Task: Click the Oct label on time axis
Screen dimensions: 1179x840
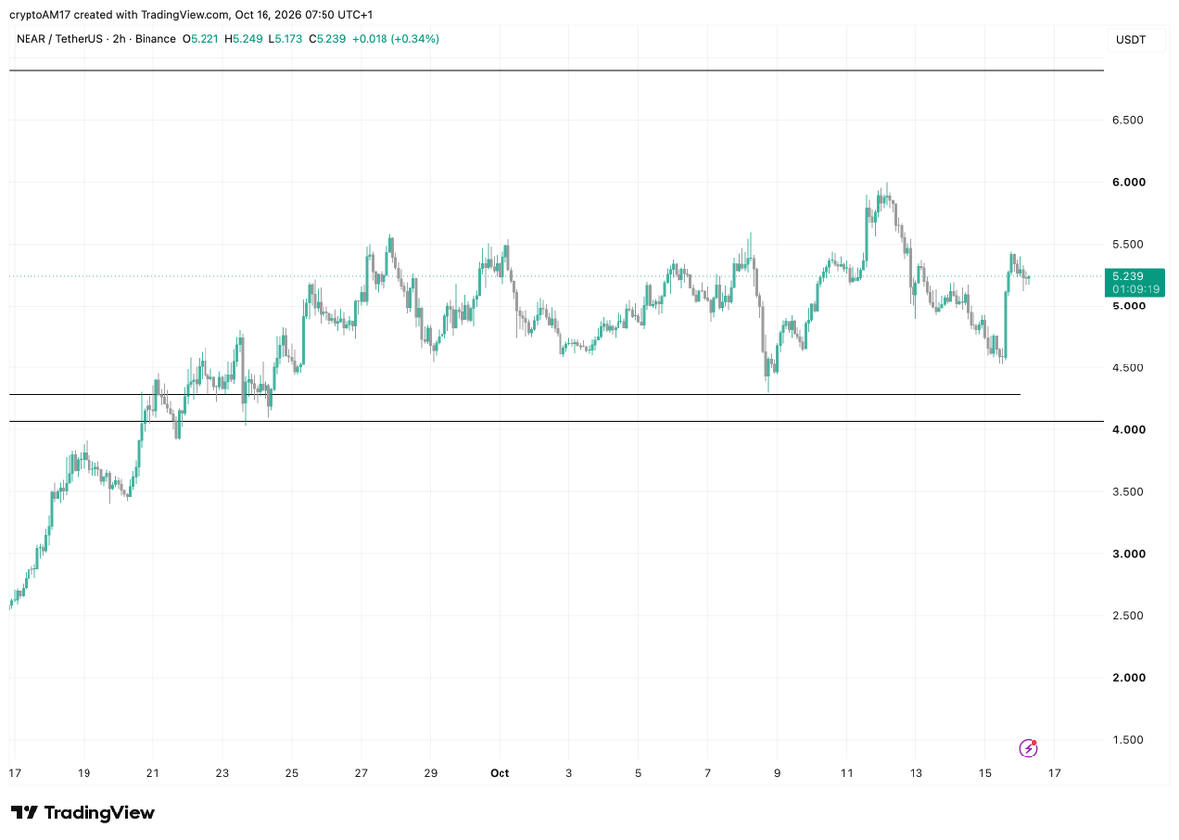Action: click(x=500, y=773)
